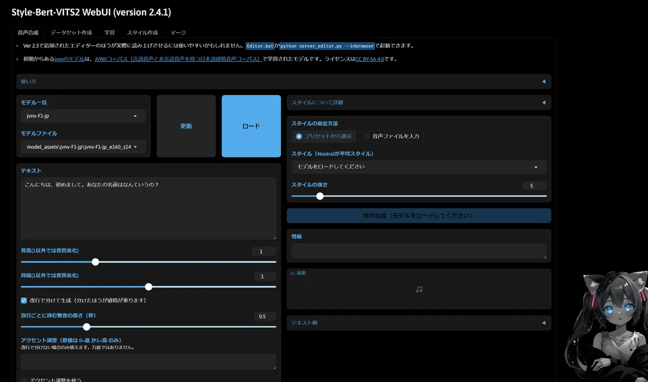
Task: Expand the テキスト例 section
Action: point(419,323)
